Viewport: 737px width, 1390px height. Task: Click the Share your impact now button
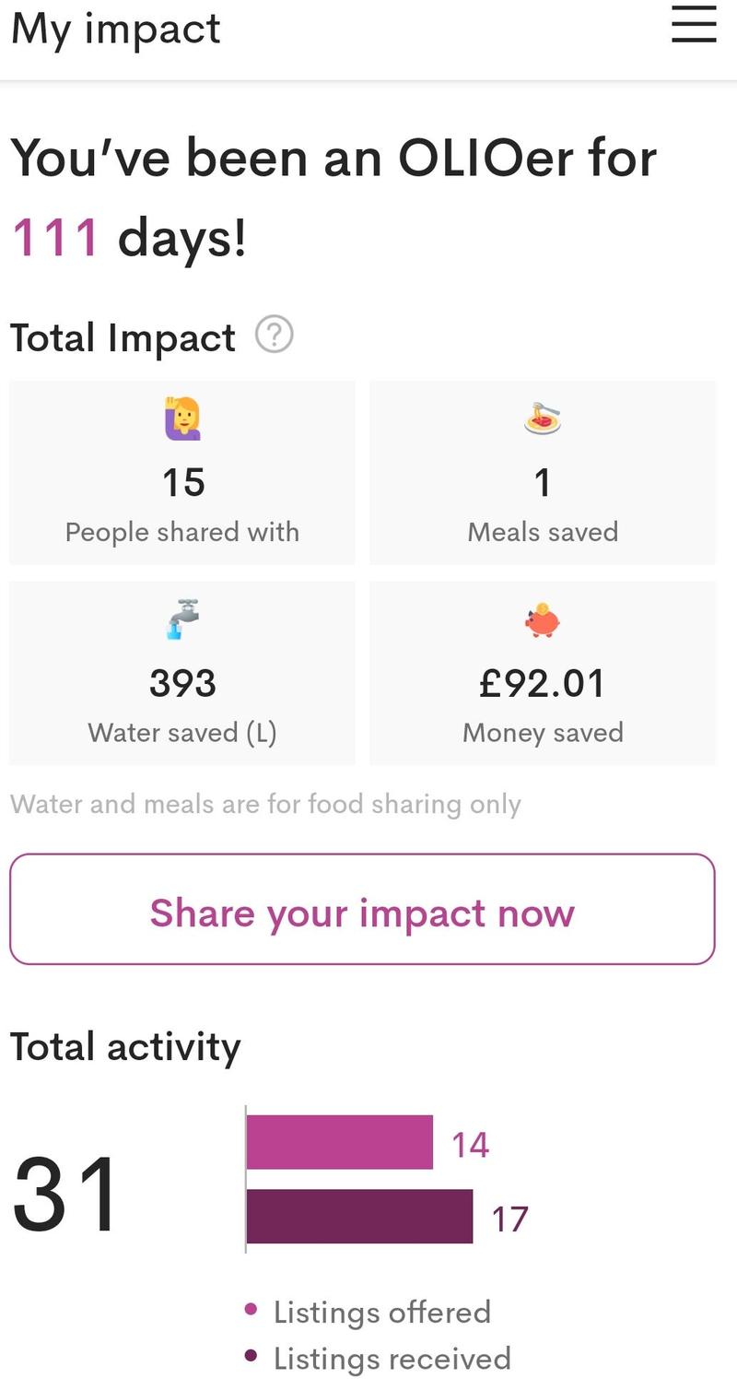coord(362,910)
